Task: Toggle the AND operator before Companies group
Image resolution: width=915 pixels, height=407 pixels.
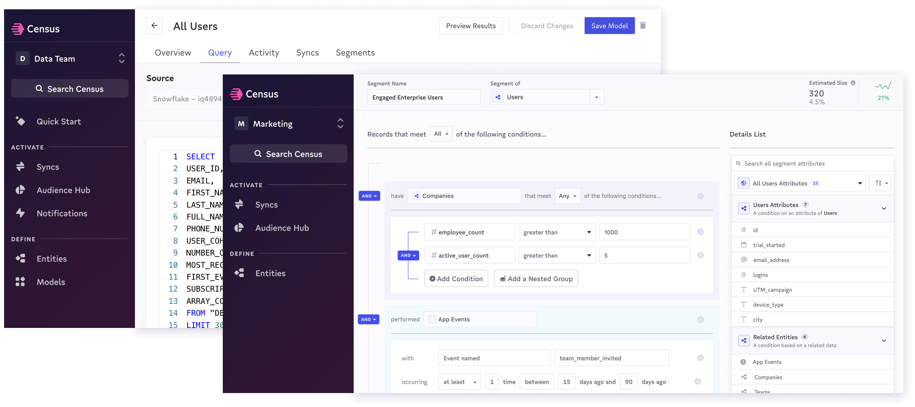Action: (369, 196)
